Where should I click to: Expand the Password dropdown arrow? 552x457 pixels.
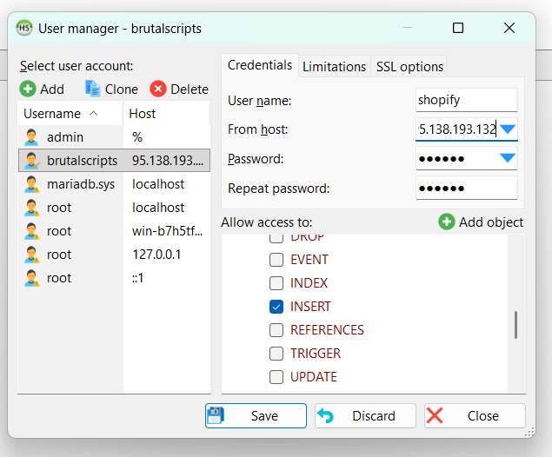508,158
